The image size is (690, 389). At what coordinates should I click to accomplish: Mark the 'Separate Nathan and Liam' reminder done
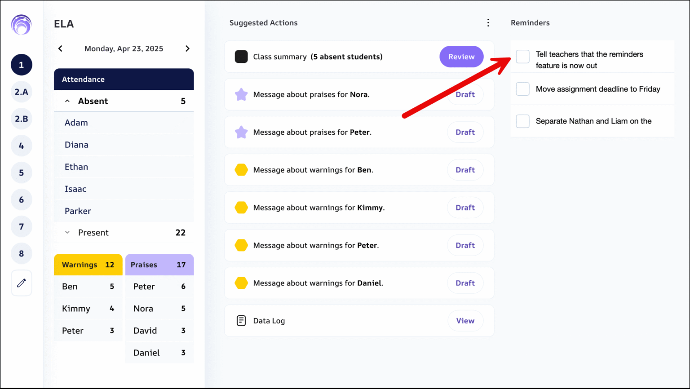point(522,121)
